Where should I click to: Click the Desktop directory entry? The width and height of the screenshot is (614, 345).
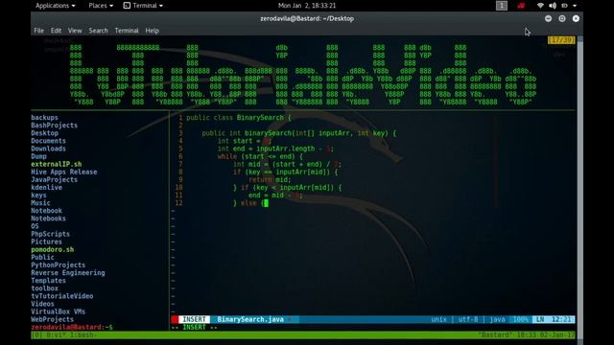tap(44, 133)
